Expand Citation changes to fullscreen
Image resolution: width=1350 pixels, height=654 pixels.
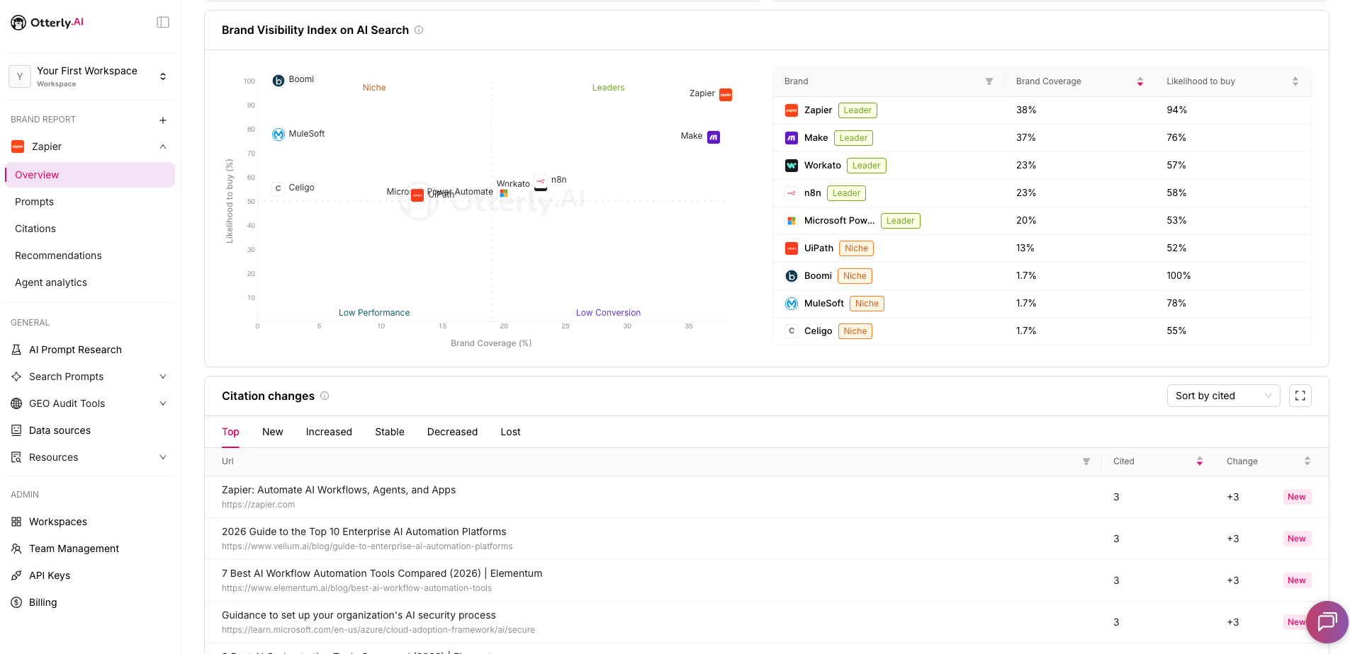[1300, 396]
